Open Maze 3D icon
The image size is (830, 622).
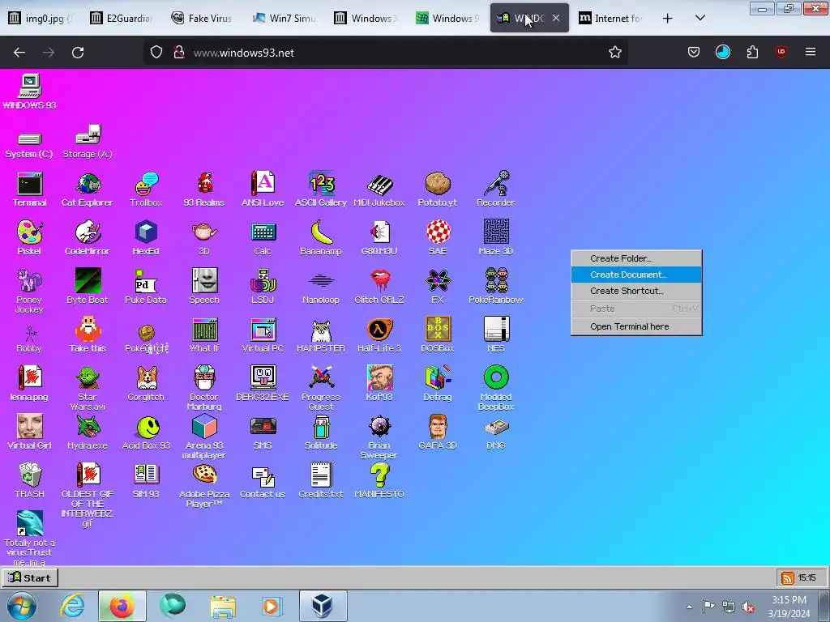(495, 237)
